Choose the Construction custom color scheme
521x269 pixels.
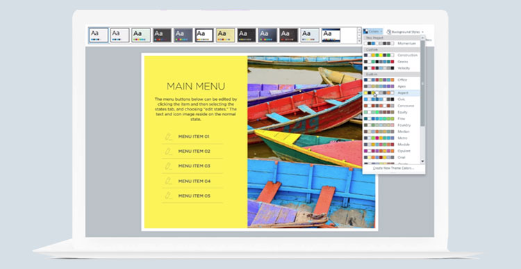pos(391,55)
